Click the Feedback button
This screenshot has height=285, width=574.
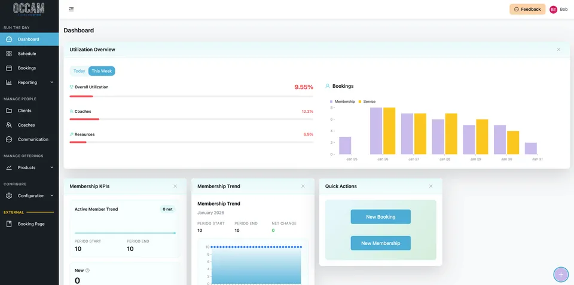pos(527,10)
